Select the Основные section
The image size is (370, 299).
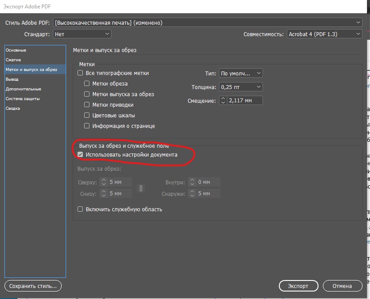pos(35,50)
